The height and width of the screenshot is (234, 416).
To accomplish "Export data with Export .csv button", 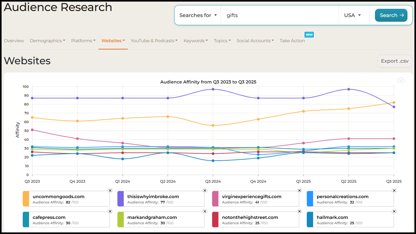I will click(x=395, y=61).
